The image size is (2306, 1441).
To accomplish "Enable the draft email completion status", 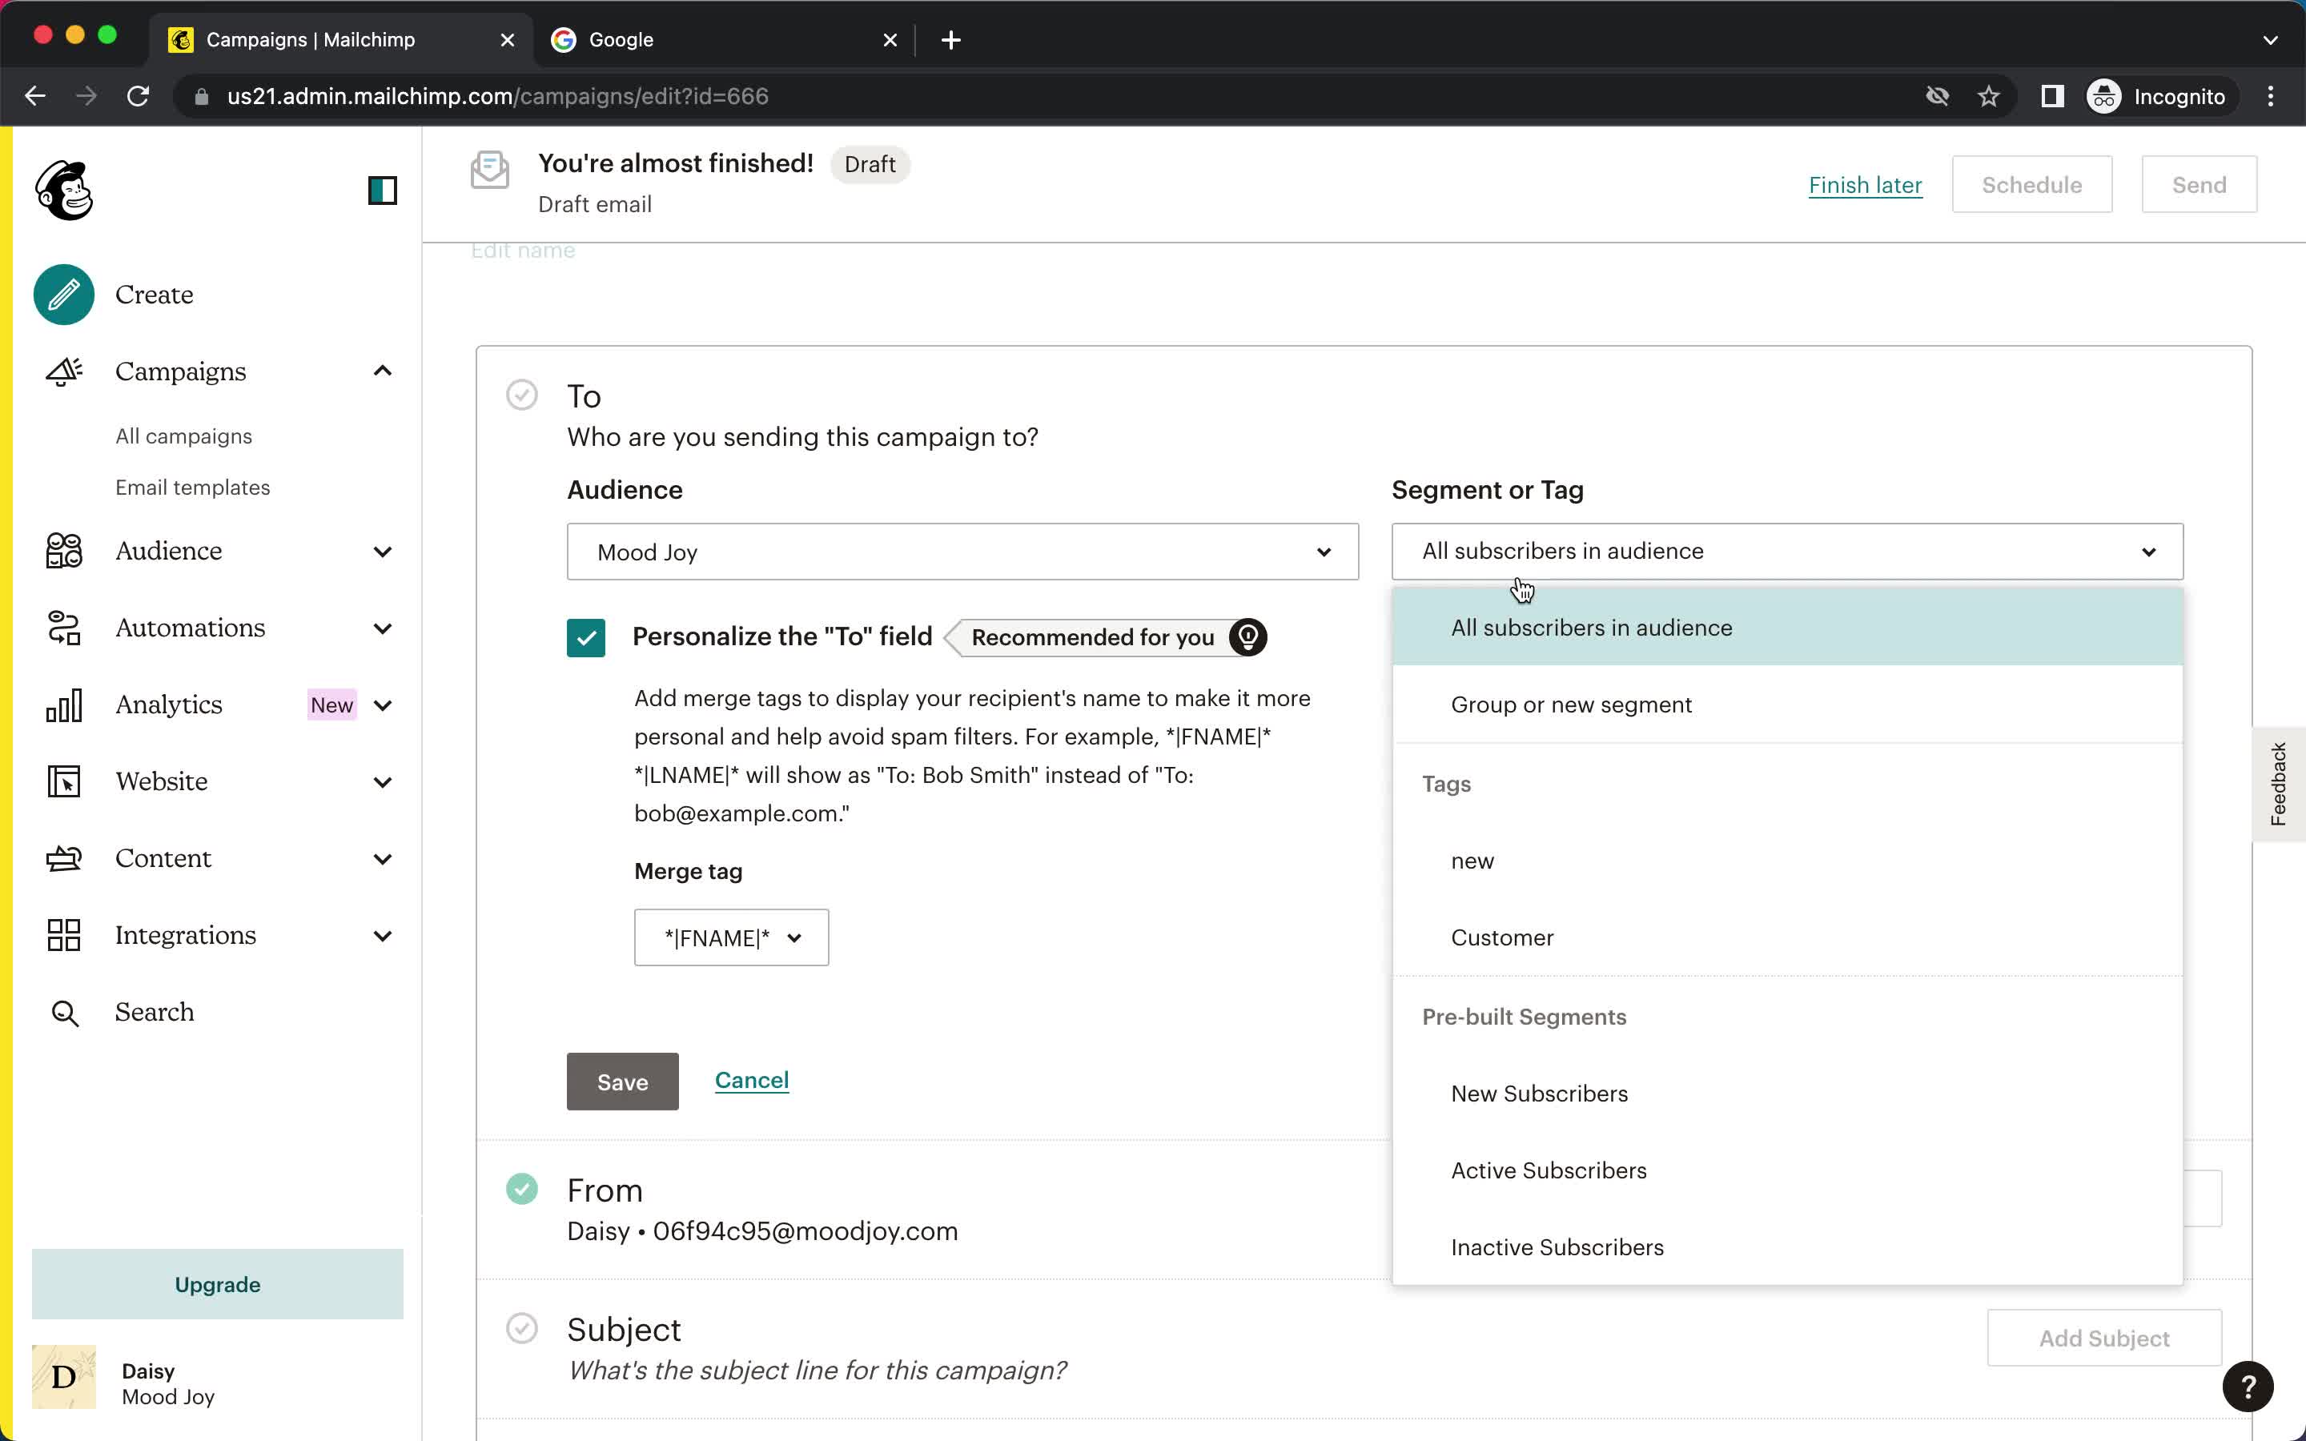I will coord(870,163).
